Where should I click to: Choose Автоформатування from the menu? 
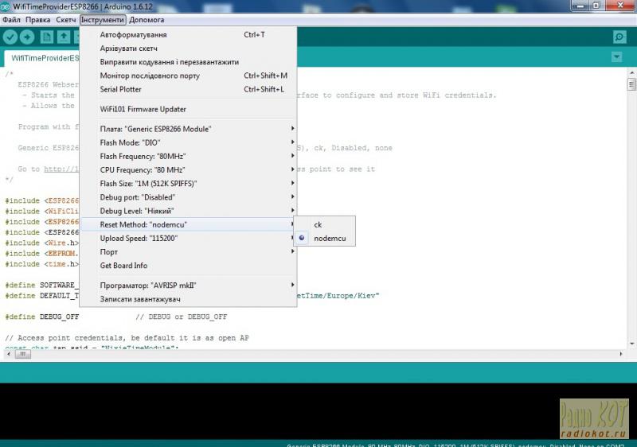(133, 35)
